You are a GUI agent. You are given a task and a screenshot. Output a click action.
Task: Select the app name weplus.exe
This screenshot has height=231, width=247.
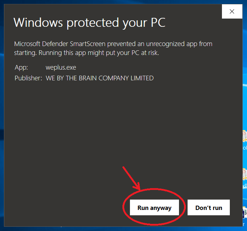pos(61,67)
